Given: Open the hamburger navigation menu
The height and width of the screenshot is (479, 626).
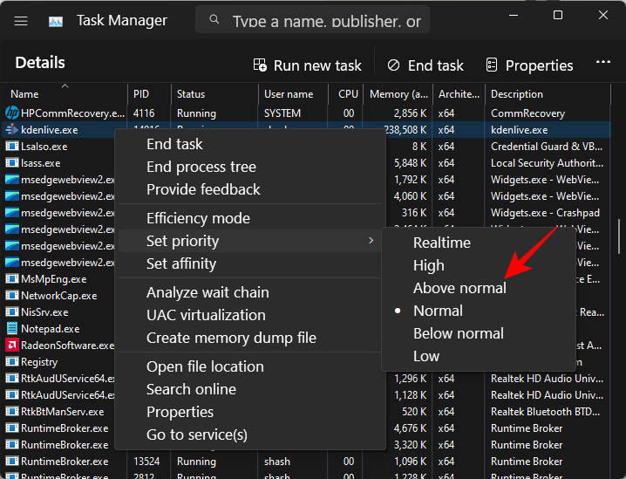Looking at the screenshot, I should (x=21, y=21).
